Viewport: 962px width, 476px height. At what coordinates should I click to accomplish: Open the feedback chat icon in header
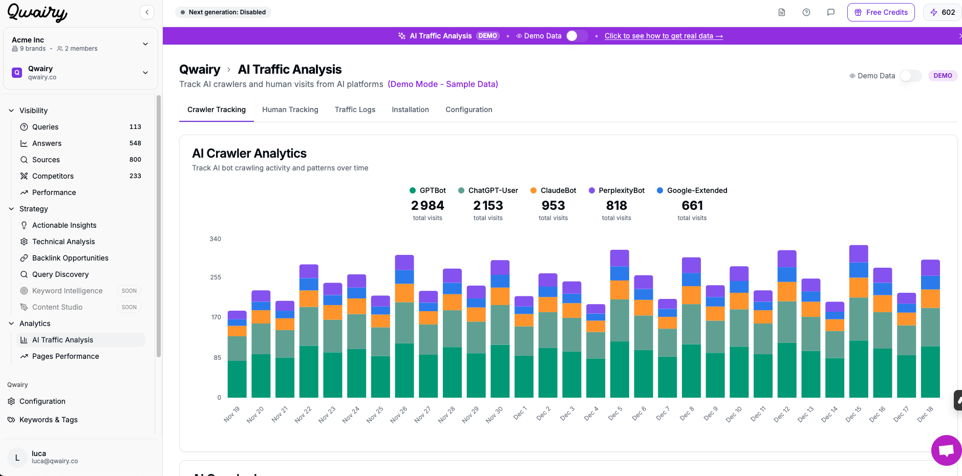[x=831, y=12]
